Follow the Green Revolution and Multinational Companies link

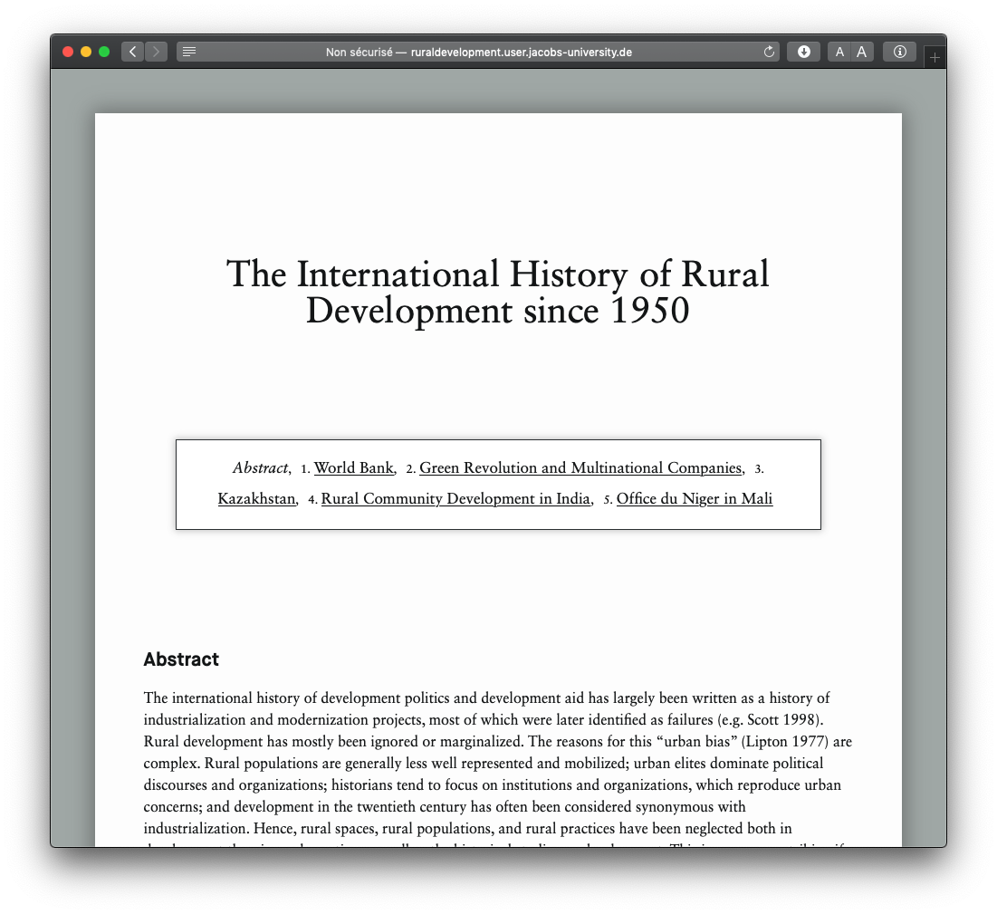click(x=580, y=468)
